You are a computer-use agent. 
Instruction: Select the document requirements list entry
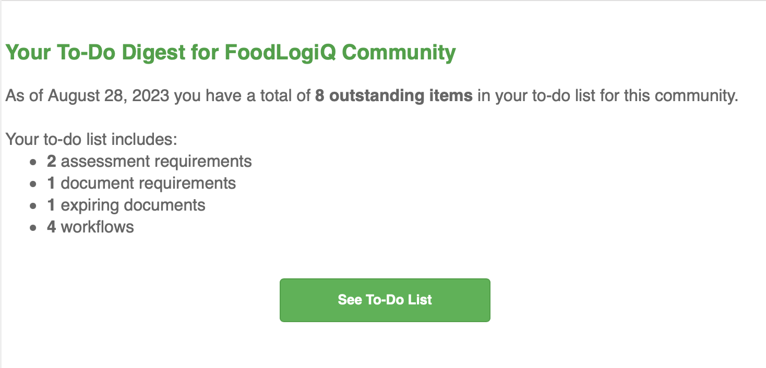[141, 183]
